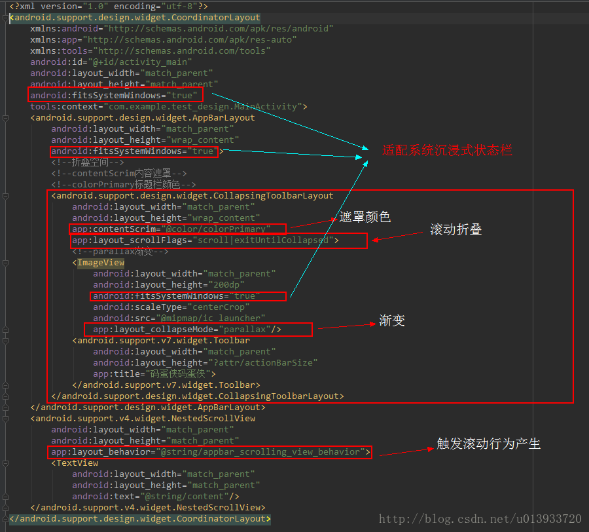Click android:id="@+id/activity_main" line
The height and width of the screenshot is (532, 589).
pos(111,62)
